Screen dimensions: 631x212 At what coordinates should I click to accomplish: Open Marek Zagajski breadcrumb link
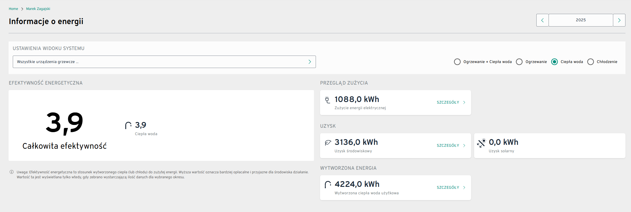coord(38,9)
